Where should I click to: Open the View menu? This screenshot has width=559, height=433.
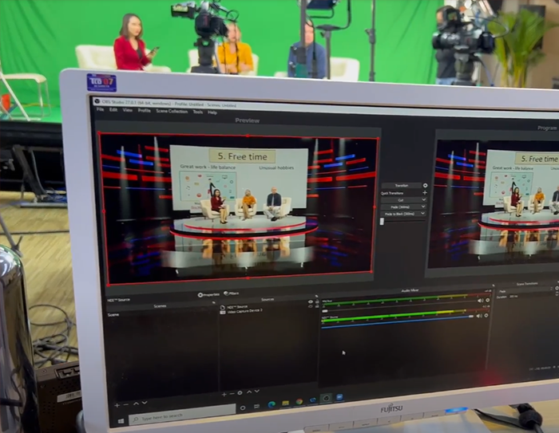(127, 110)
